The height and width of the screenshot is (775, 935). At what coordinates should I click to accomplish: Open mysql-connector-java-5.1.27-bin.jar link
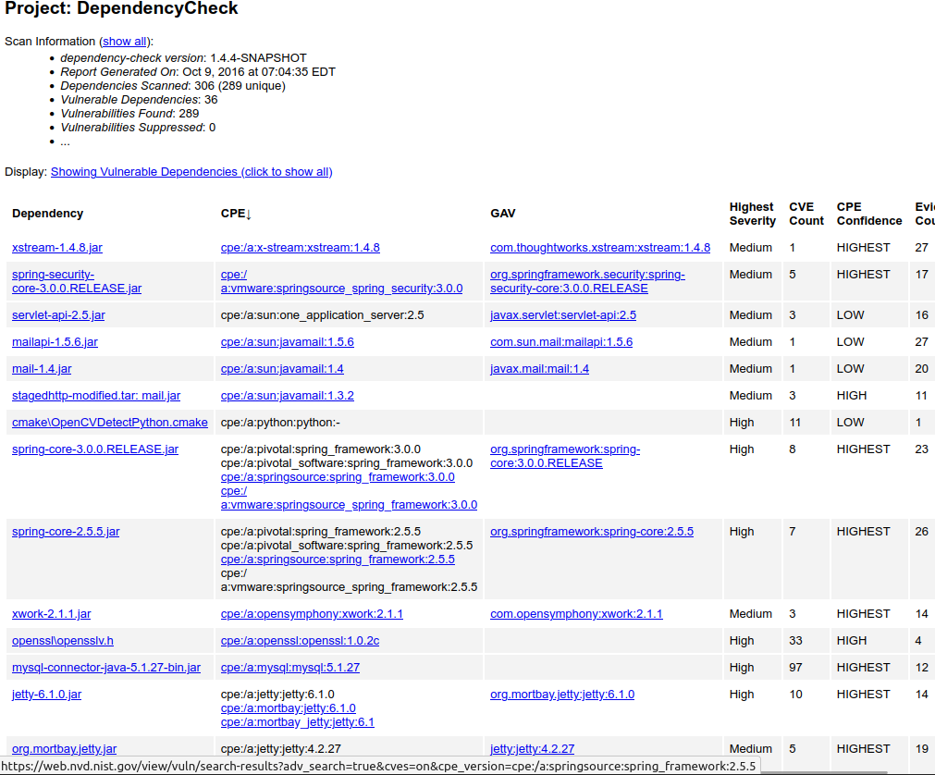[x=106, y=668]
